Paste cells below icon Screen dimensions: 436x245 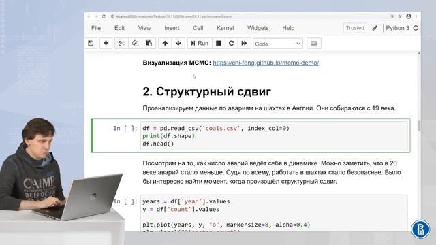[149, 43]
